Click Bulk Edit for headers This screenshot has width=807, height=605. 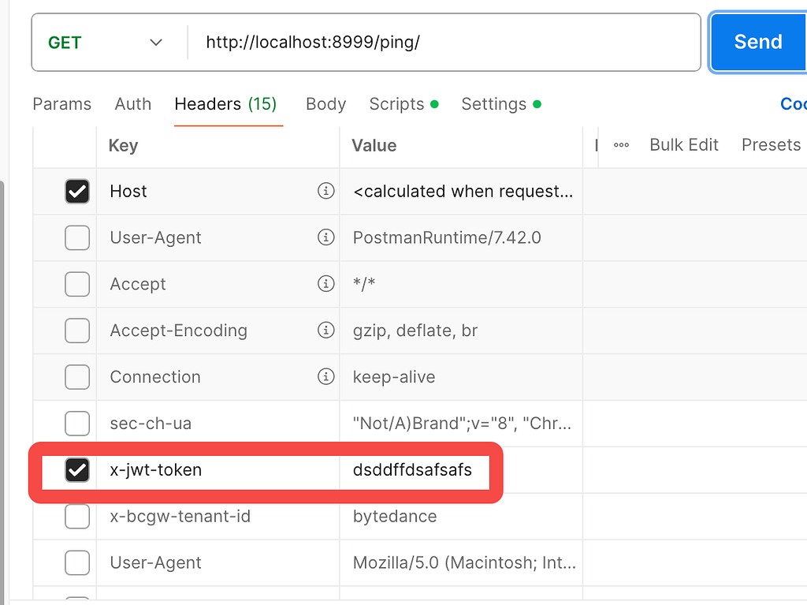tap(682, 144)
